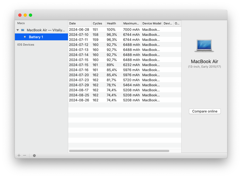Select the 2024-07-14 date cell
The width and height of the screenshot is (242, 178).
79,55
